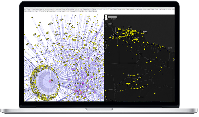Choose the Hasa filter button
This screenshot has height=117, width=199.
point(128,9)
